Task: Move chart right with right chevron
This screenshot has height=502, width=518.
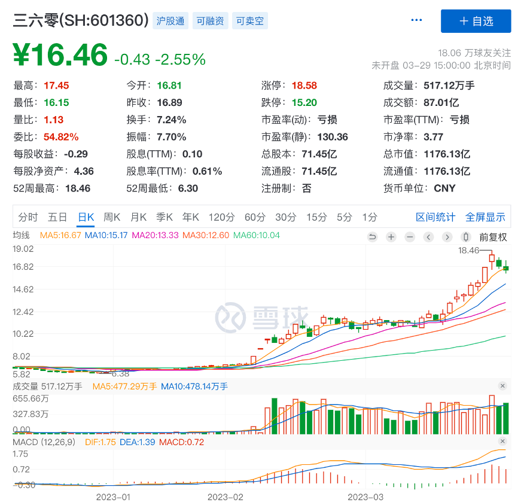Action: click(447, 237)
